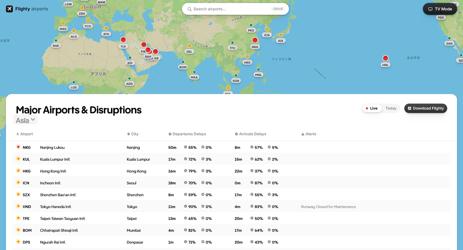The image size is (463, 250).
Task: Enable TV Mode
Action: click(440, 9)
